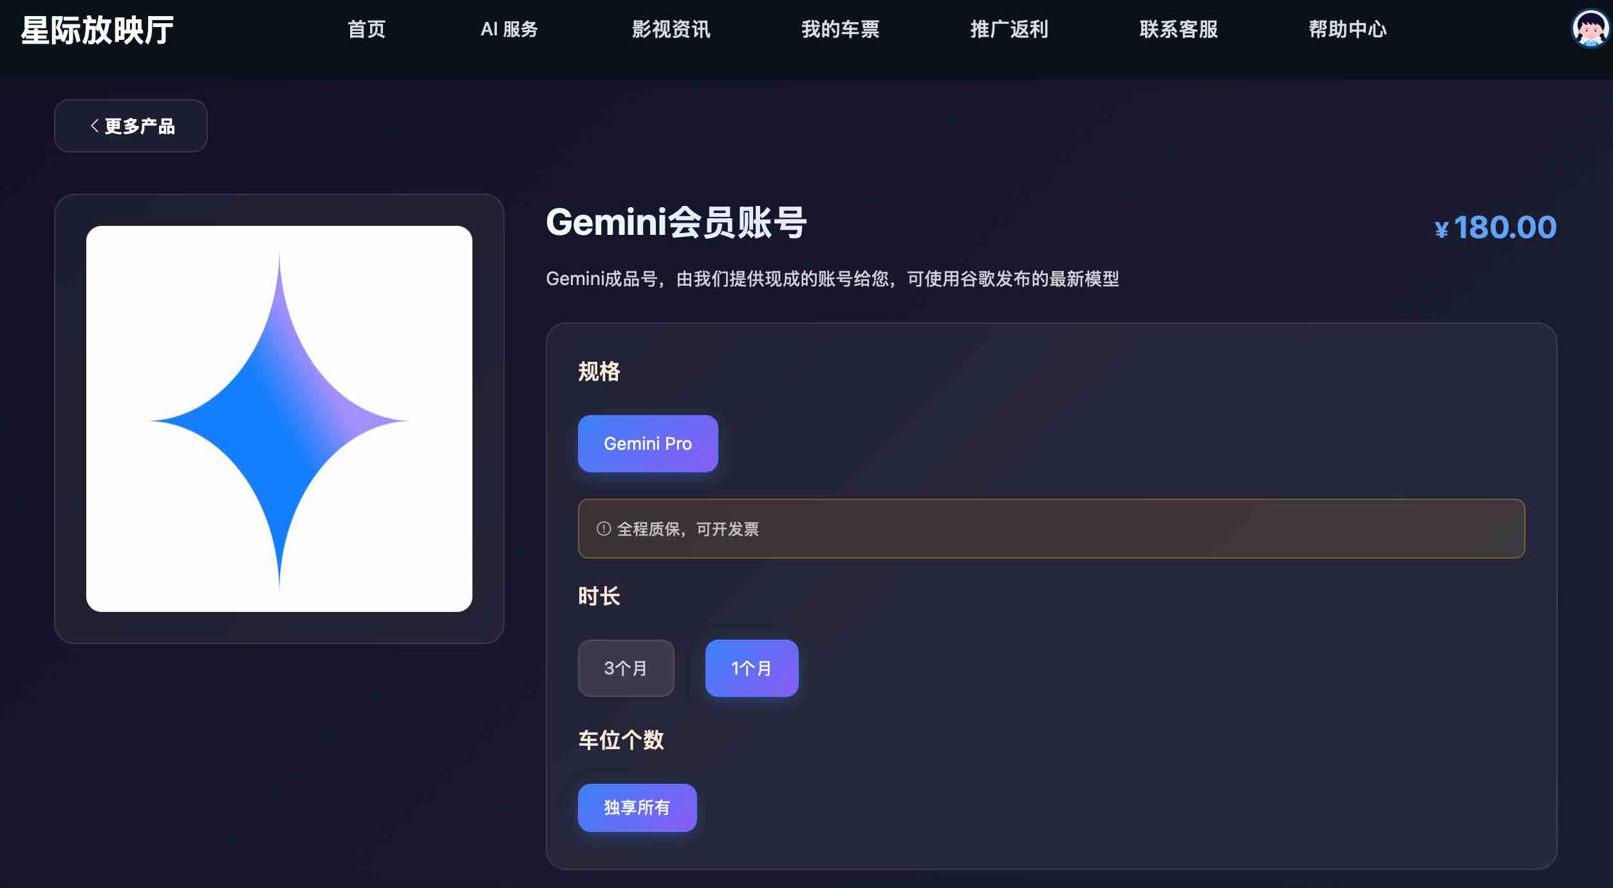
Task: Go to 首页 in the navigation bar
Action: tap(367, 29)
